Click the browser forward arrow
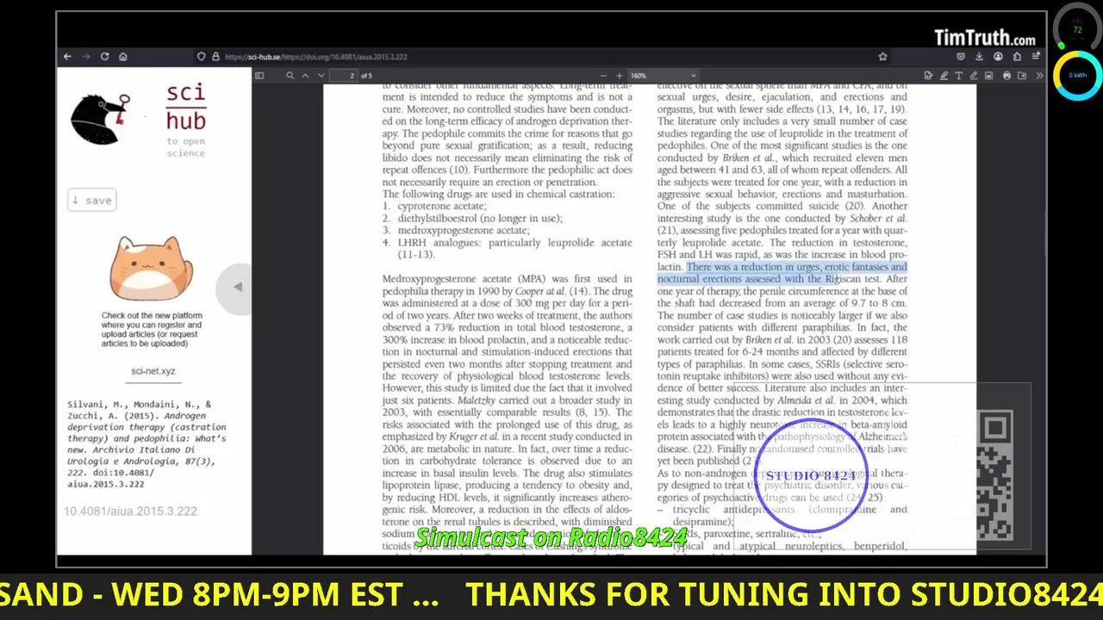This screenshot has height=620, width=1103. pyautogui.click(x=85, y=57)
